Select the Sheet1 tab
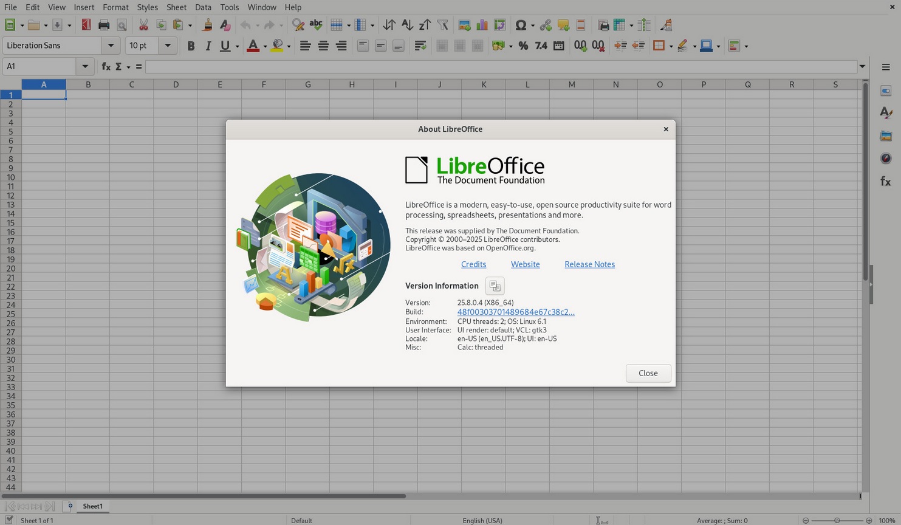 pos(92,506)
